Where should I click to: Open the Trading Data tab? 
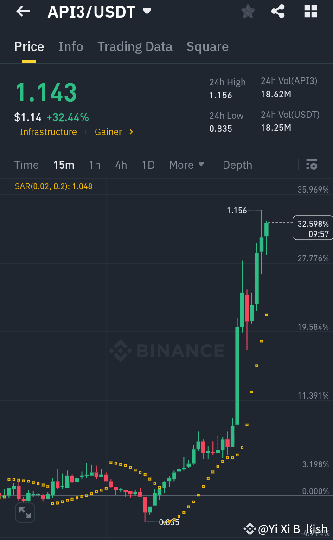coord(134,46)
